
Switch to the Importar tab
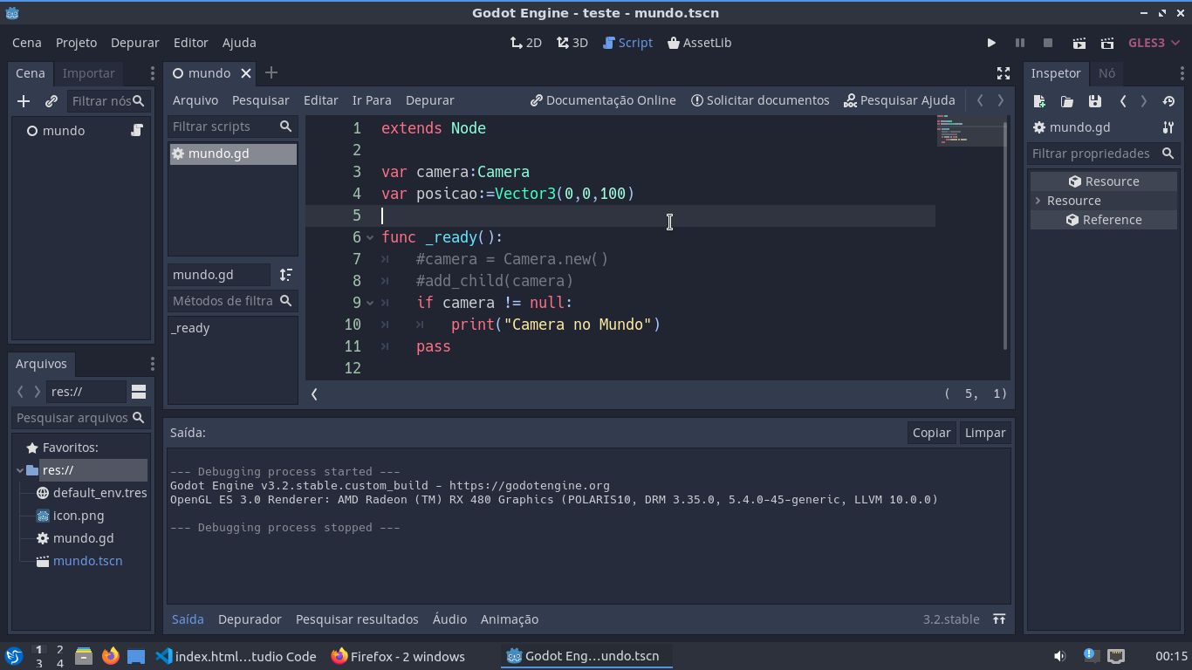click(x=88, y=73)
